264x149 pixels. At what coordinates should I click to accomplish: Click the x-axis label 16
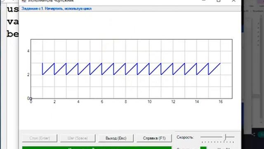(x=221, y=102)
